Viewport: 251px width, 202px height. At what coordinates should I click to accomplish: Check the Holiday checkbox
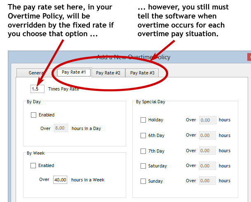(143, 120)
